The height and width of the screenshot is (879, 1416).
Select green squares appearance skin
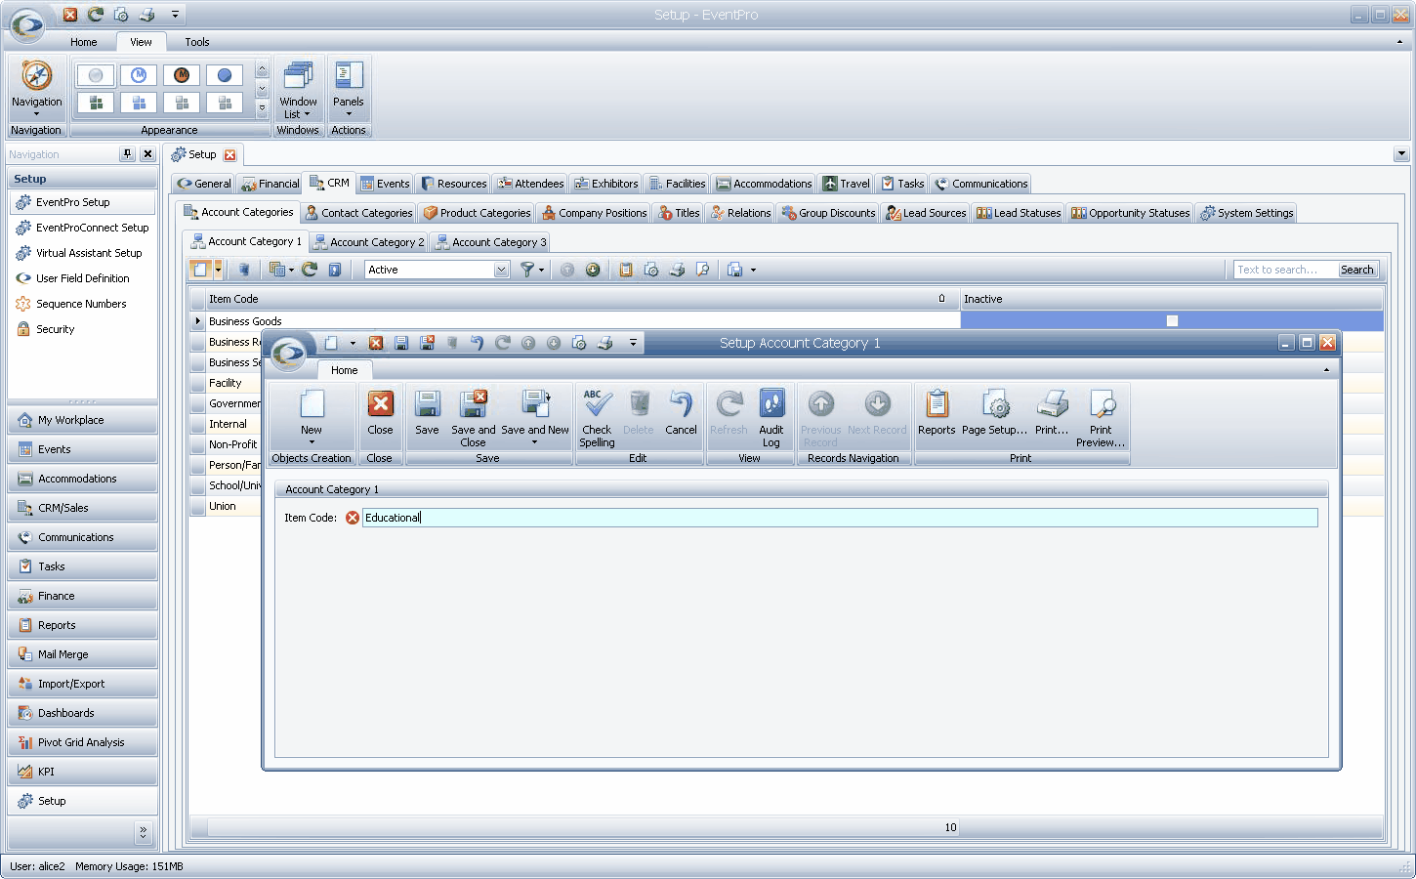pos(96,103)
